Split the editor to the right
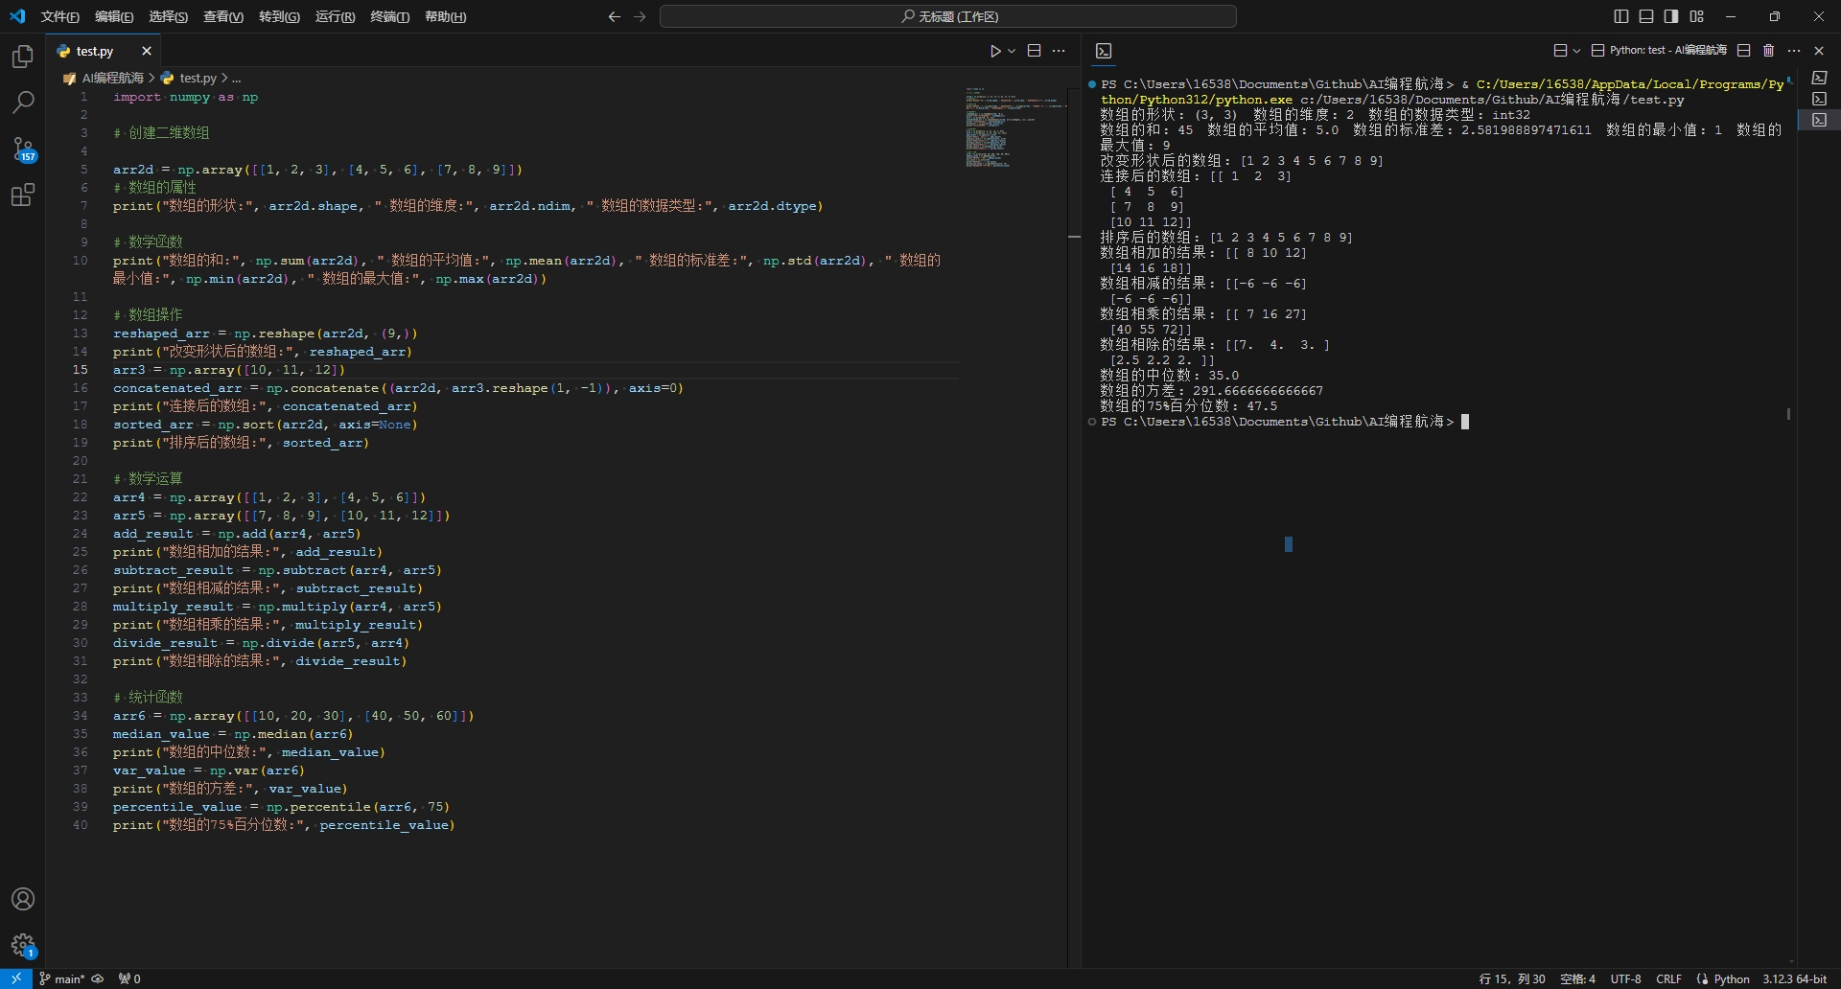 1034,51
